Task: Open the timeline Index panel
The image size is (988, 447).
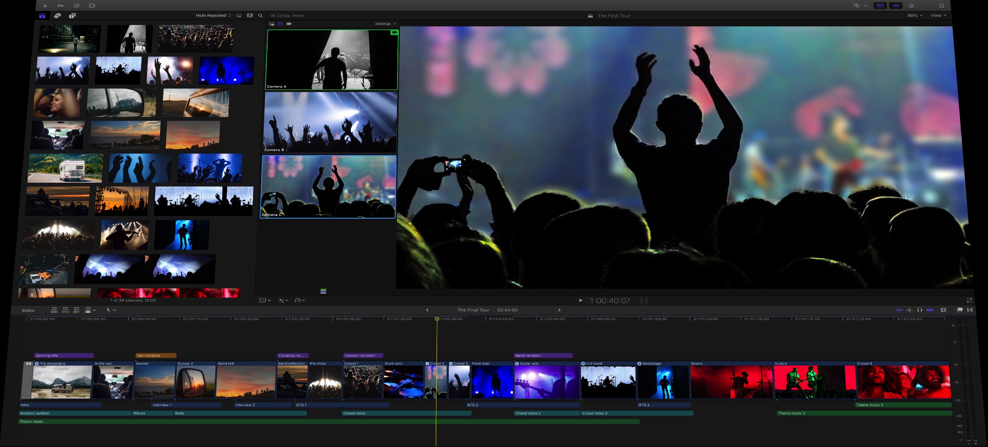Action: coord(28,310)
